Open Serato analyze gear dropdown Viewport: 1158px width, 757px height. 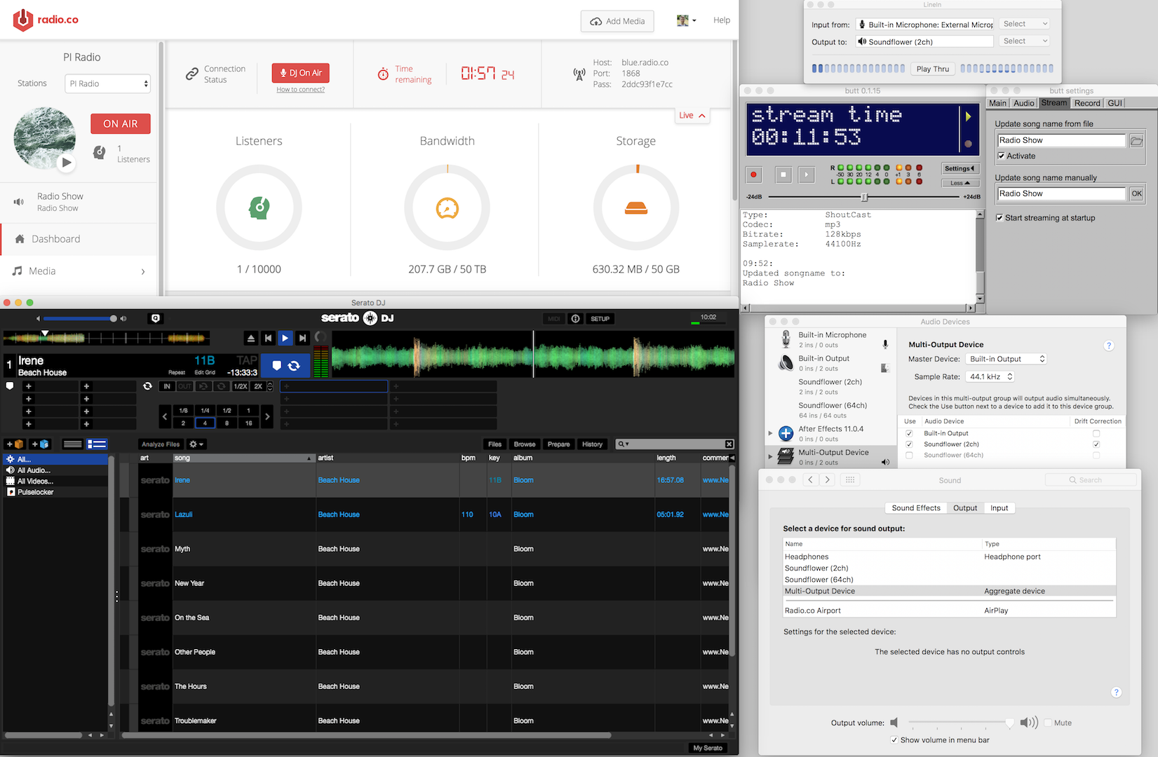[x=196, y=444]
